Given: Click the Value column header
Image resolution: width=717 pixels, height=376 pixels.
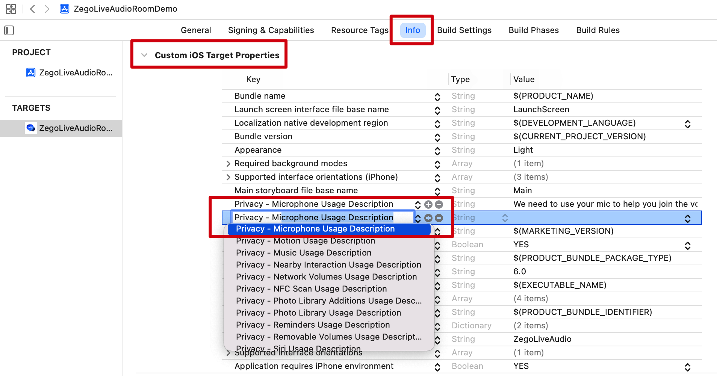Looking at the screenshot, I should (x=524, y=80).
